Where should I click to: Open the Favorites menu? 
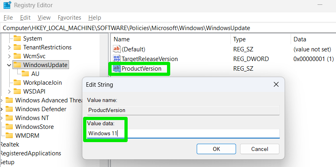[x=69, y=18]
